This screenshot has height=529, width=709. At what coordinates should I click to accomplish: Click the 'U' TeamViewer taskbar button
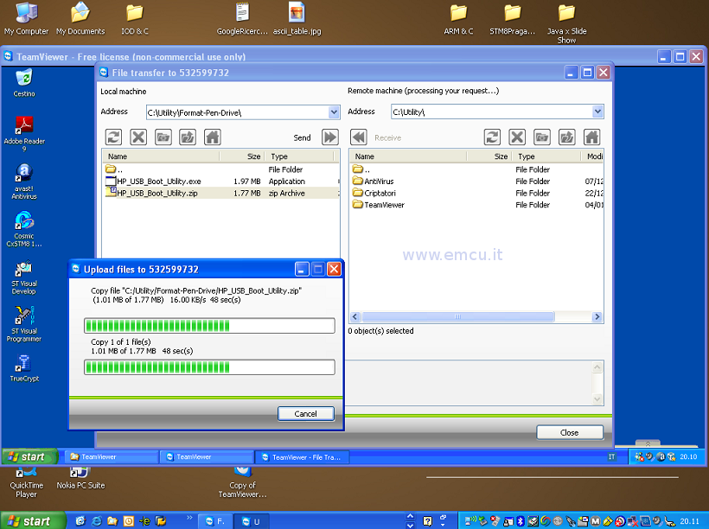pyautogui.click(x=252, y=521)
